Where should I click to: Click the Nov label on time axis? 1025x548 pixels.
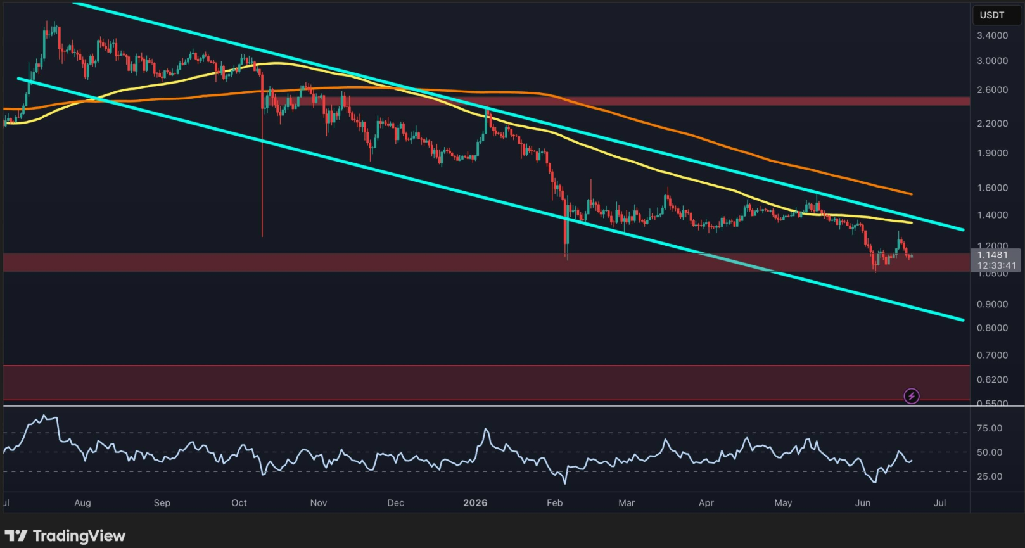tap(319, 503)
